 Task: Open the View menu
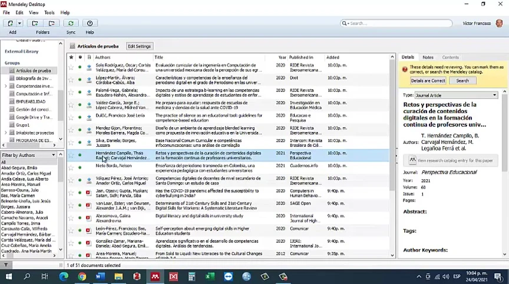tap(34, 12)
